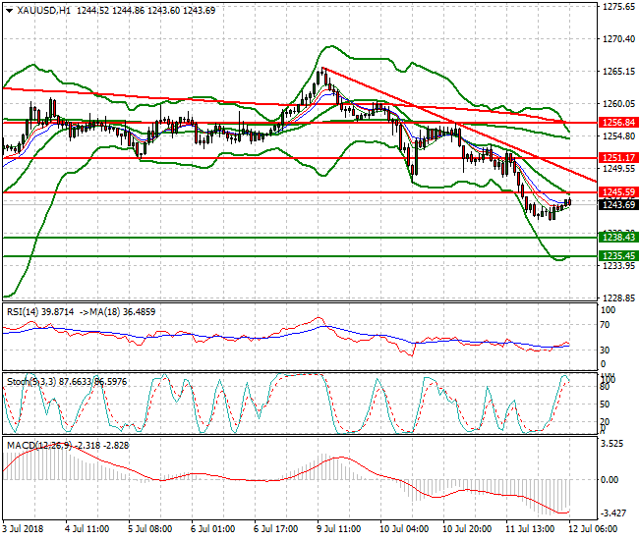Click the RSI(14) indicator label
The width and height of the screenshot is (639, 540).
26,311
